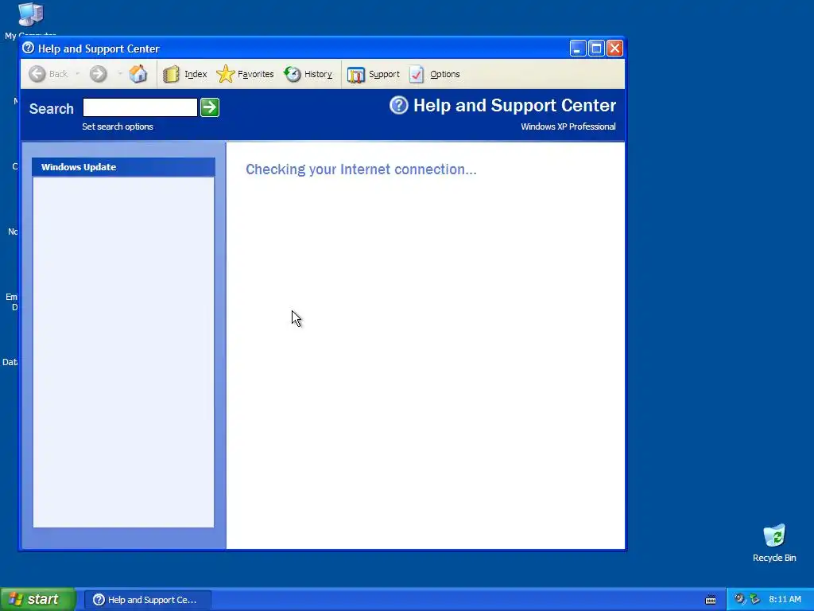The height and width of the screenshot is (611, 814).
Task: Focus the Search text box
Action: click(140, 107)
